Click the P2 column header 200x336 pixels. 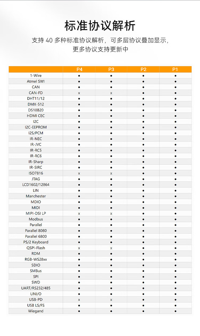143,69
